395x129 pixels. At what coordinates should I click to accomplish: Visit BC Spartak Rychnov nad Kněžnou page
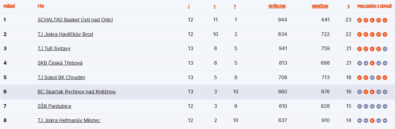[76, 92]
